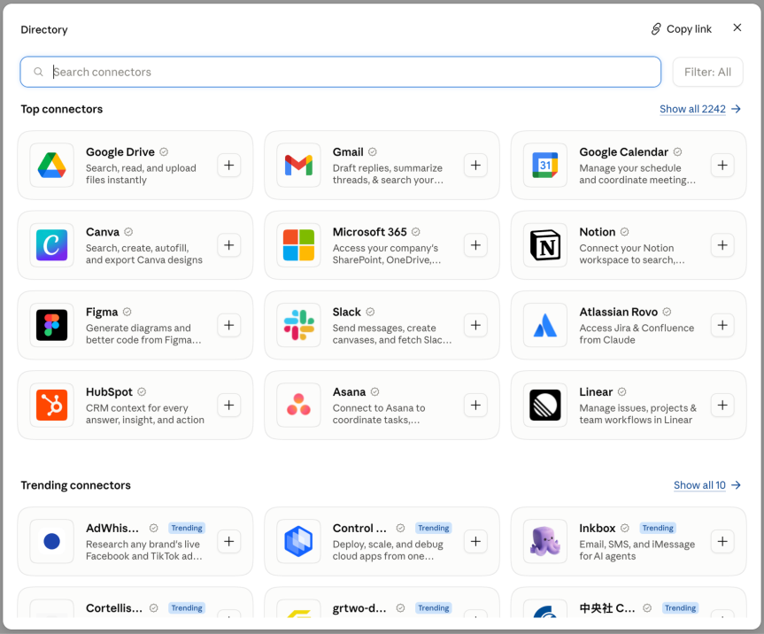Screen dimensions: 764x634
Task: Add the Linear connector with plus
Action: [x=722, y=405]
